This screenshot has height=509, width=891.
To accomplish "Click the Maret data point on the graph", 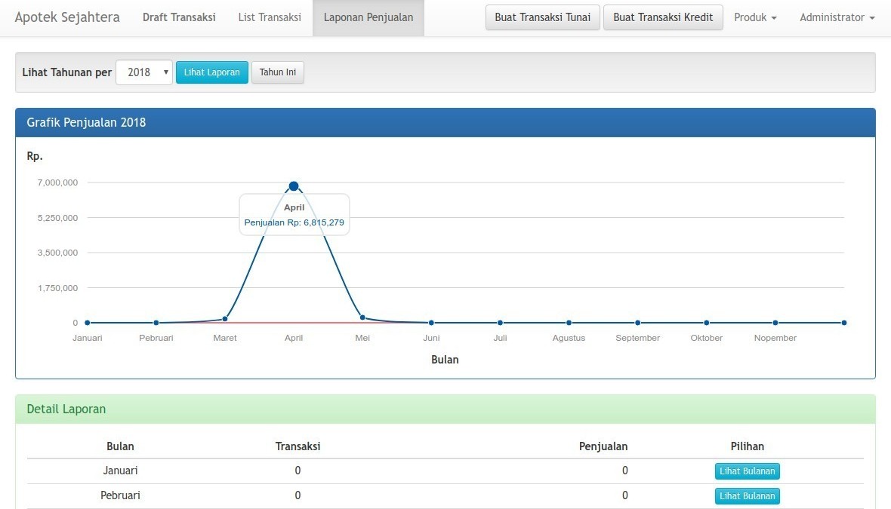I will 225,319.
